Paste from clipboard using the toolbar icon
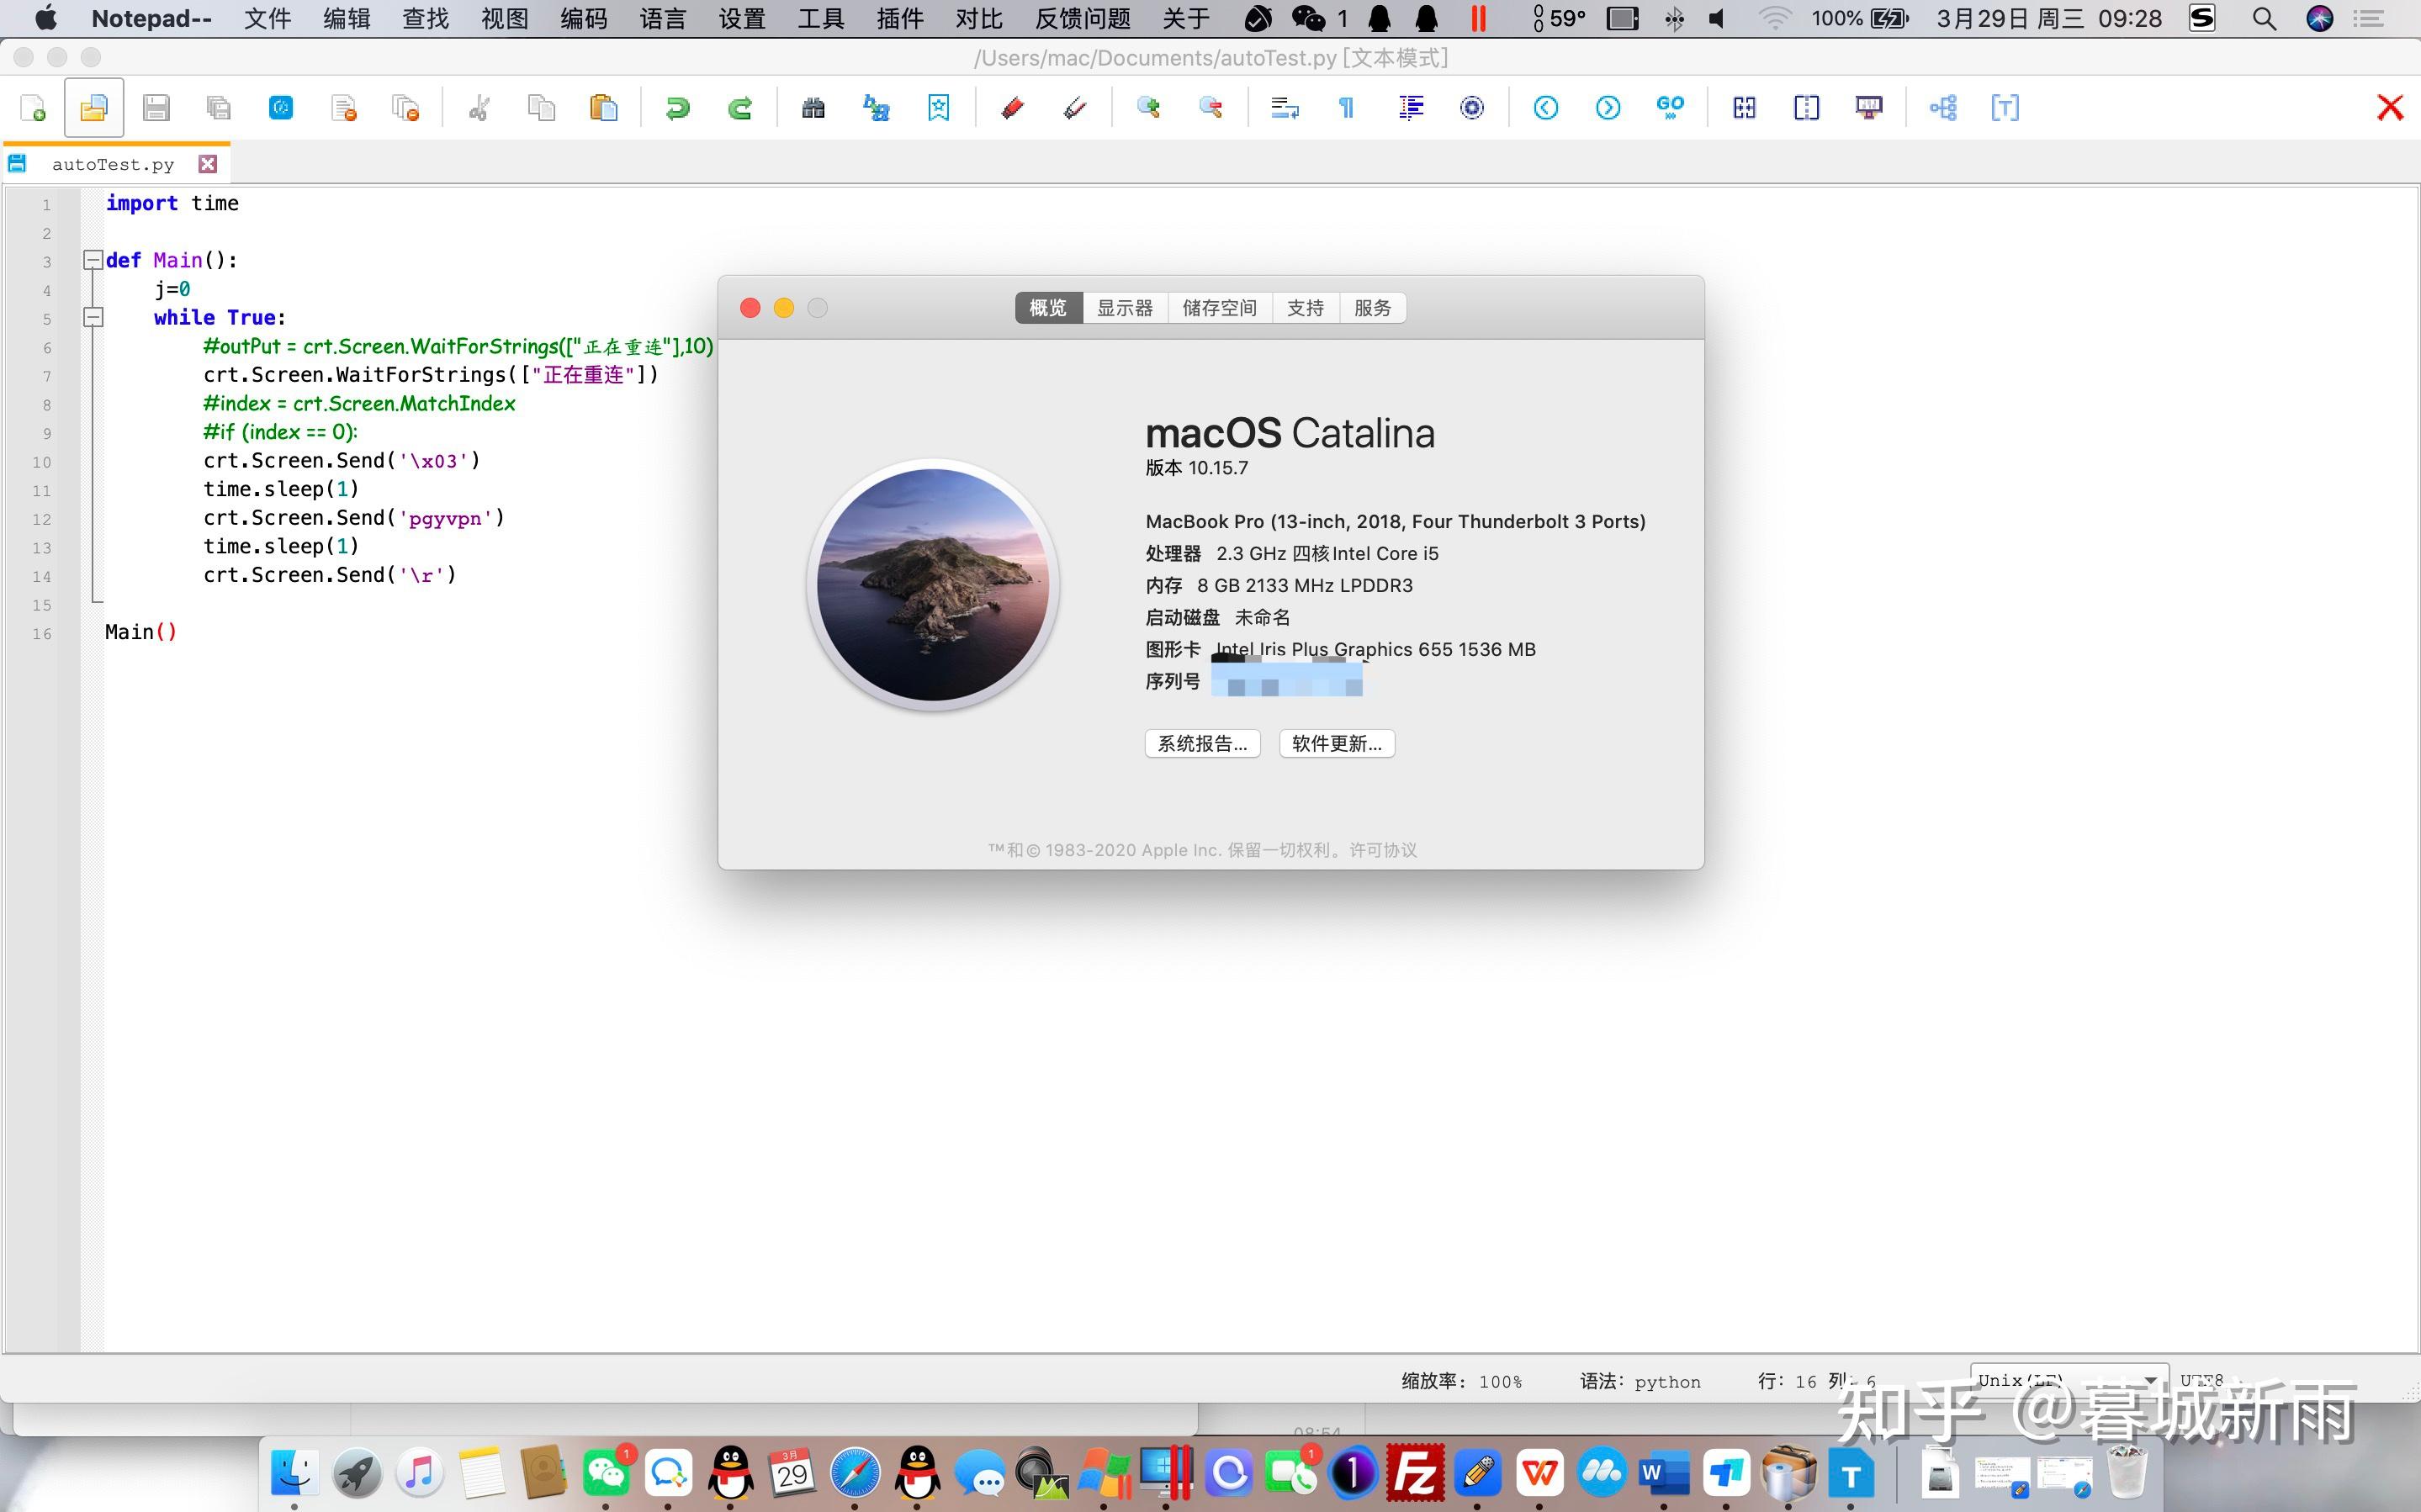The width and height of the screenshot is (2421, 1512). coord(604,107)
